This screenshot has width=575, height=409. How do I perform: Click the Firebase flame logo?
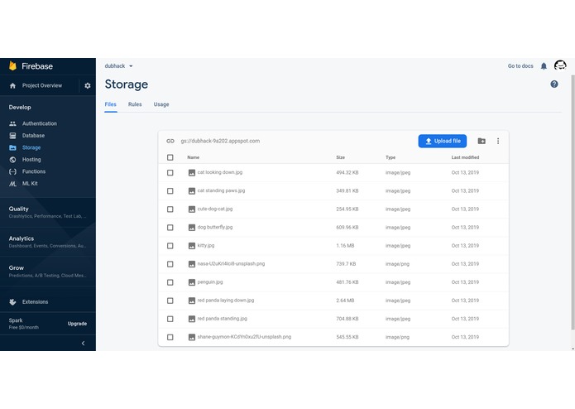[x=13, y=66]
